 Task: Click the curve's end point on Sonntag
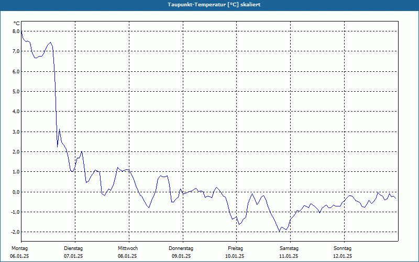[x=396, y=199]
